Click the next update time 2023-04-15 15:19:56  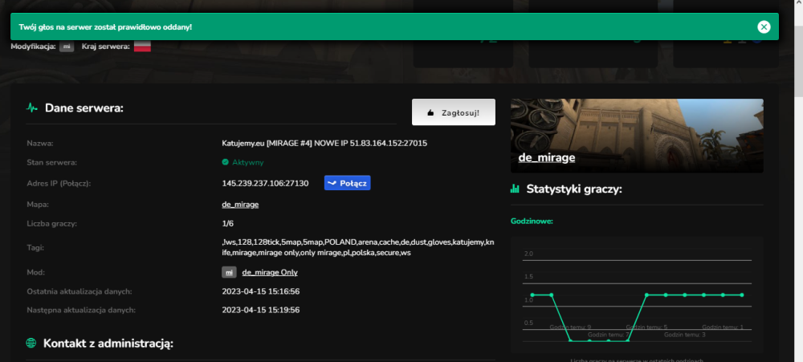coord(260,310)
